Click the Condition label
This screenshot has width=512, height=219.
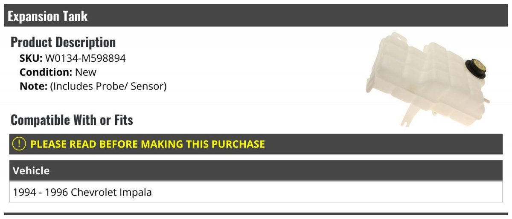46,72
